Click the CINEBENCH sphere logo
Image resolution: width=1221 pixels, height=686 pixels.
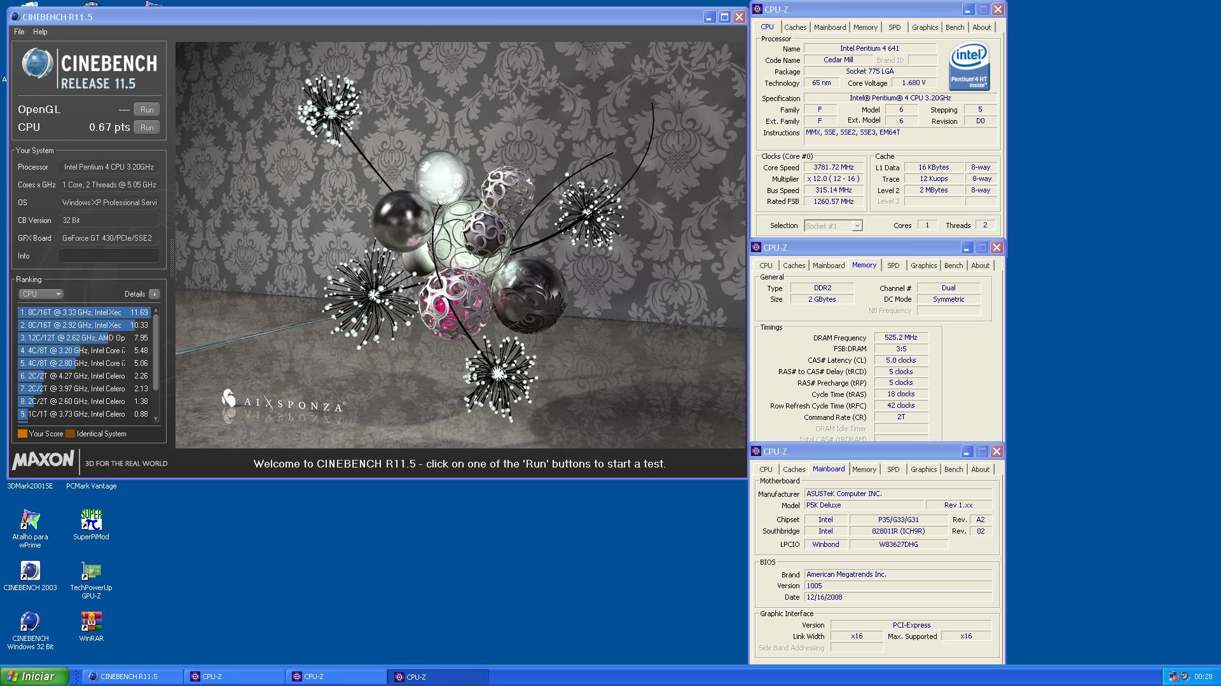(x=37, y=64)
